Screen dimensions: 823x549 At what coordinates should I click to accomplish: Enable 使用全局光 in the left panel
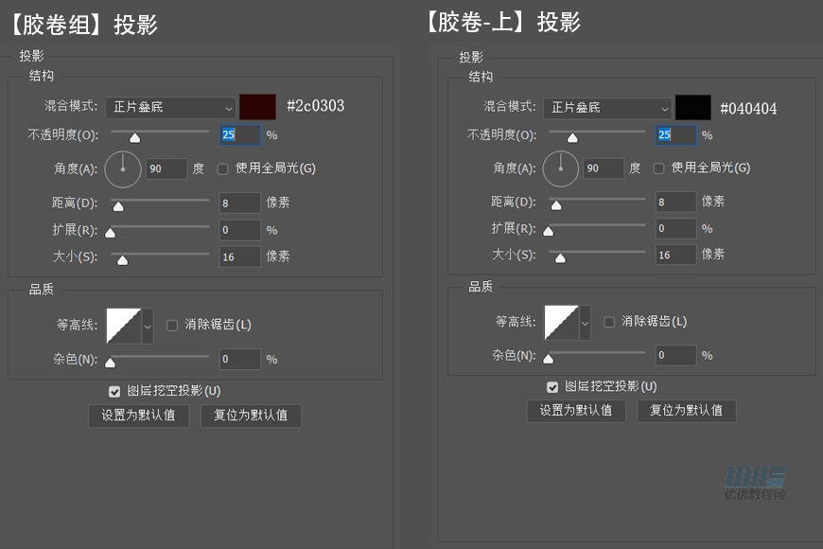(222, 168)
